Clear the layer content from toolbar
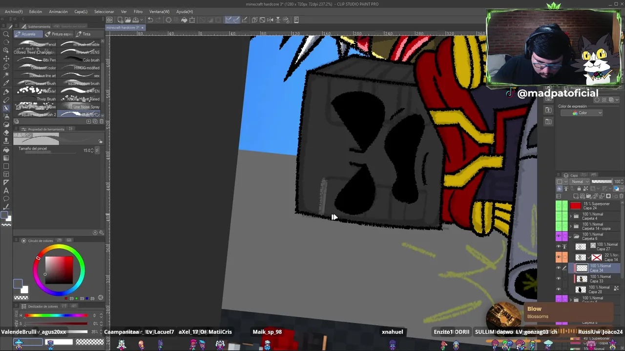Viewport: 625px width, 351px height. point(169,20)
